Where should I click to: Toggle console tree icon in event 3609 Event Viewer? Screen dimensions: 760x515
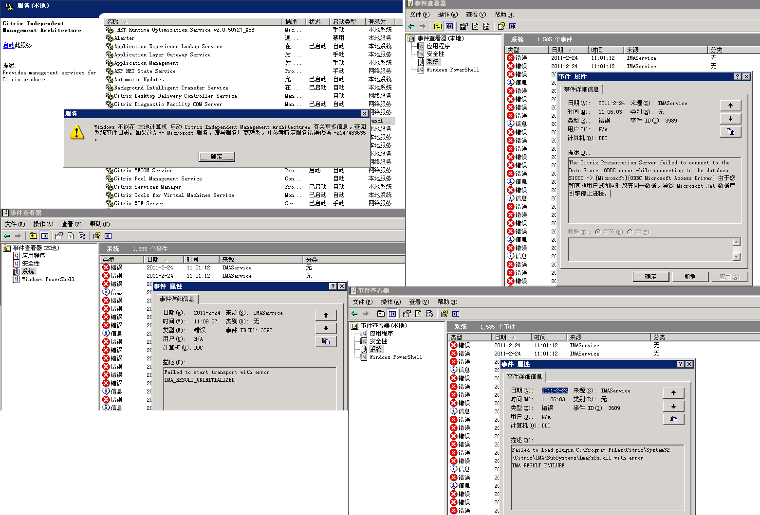(x=392, y=314)
